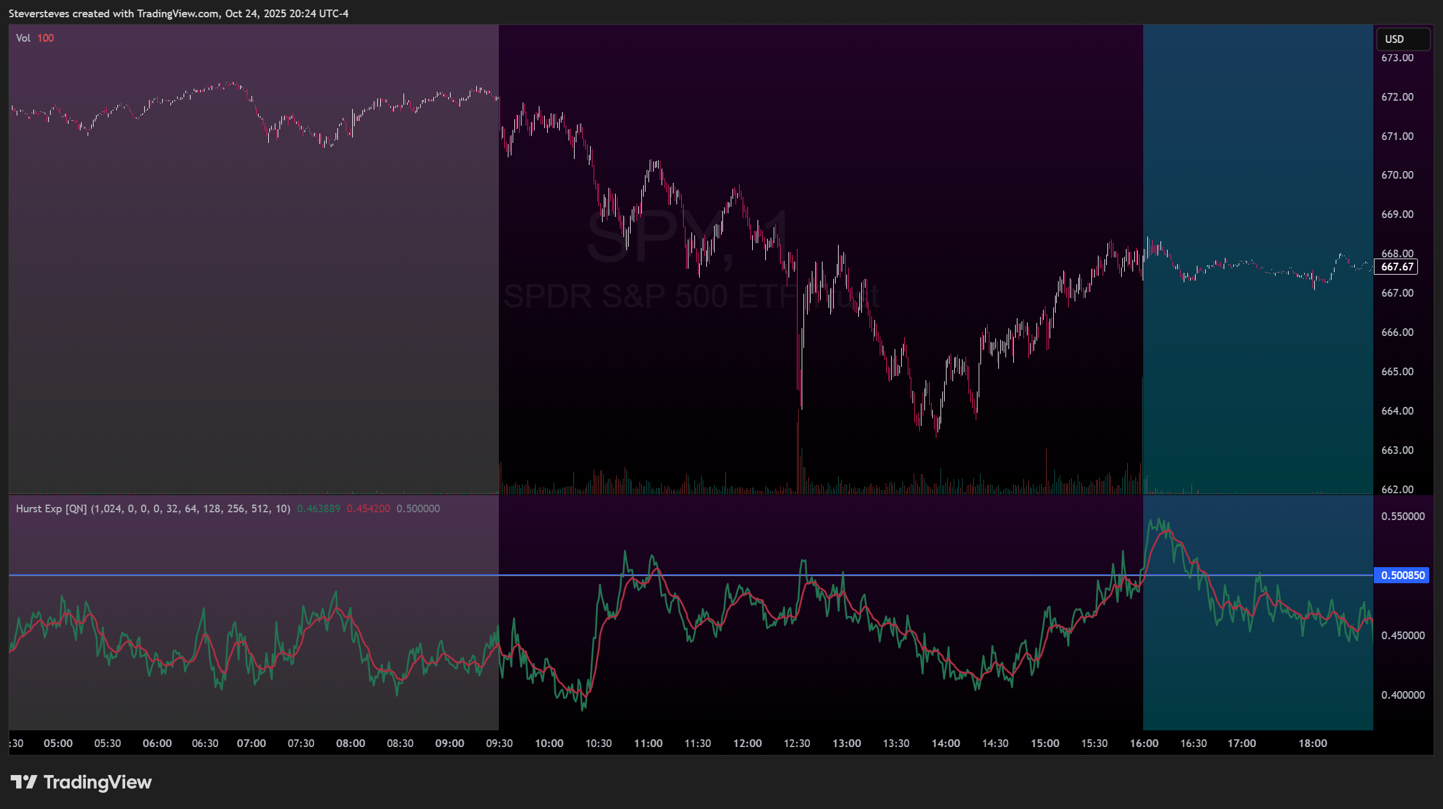Click the 664.00 price axis label
Viewport: 1443px width, 809px height.
pyautogui.click(x=1397, y=411)
